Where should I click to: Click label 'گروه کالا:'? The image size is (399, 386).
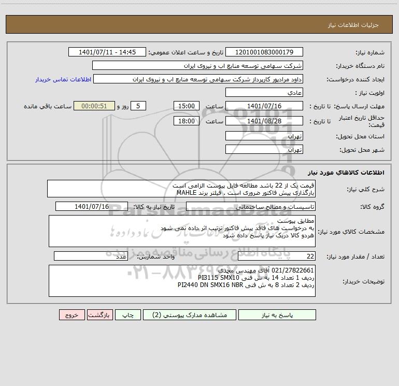point(372,207)
